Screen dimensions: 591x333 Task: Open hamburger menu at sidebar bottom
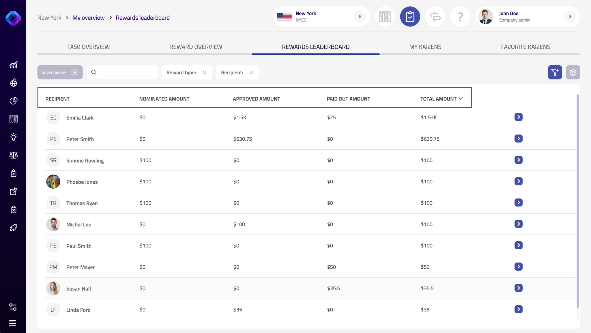pyautogui.click(x=13, y=323)
